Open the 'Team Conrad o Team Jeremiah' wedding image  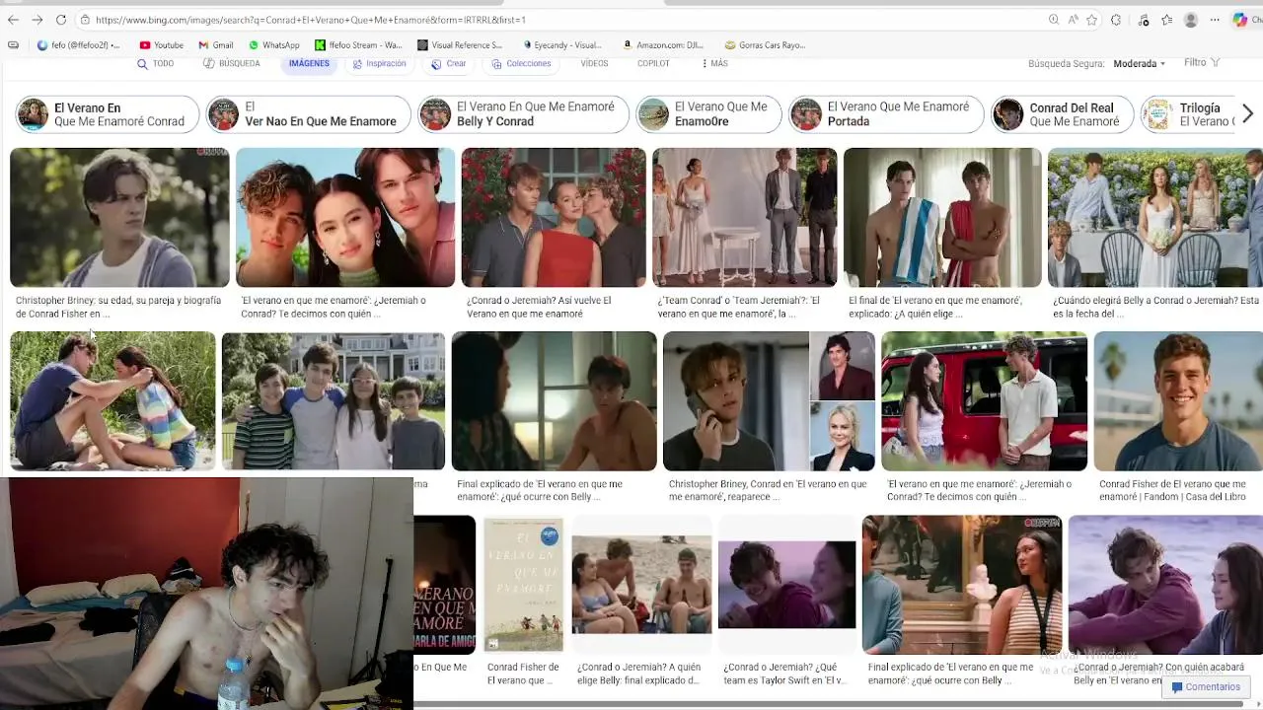coord(745,217)
